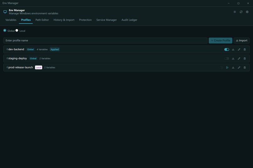Close the Env Manager window
Image resolution: width=253 pixels, height=168 pixels.
tap(248, 3)
